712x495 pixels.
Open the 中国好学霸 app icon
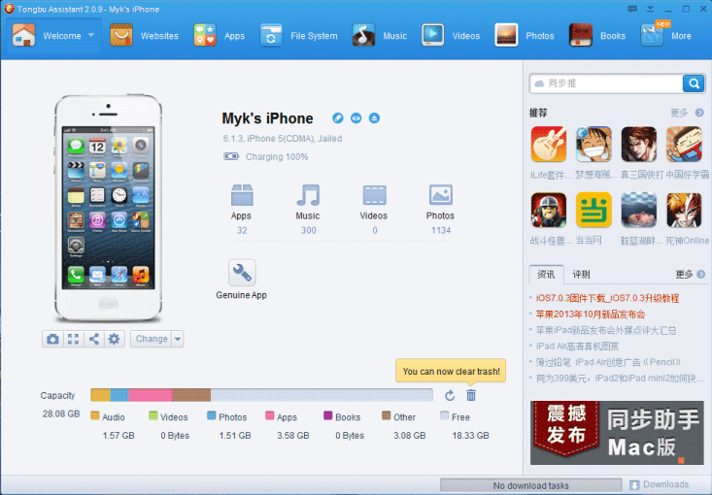[684, 145]
